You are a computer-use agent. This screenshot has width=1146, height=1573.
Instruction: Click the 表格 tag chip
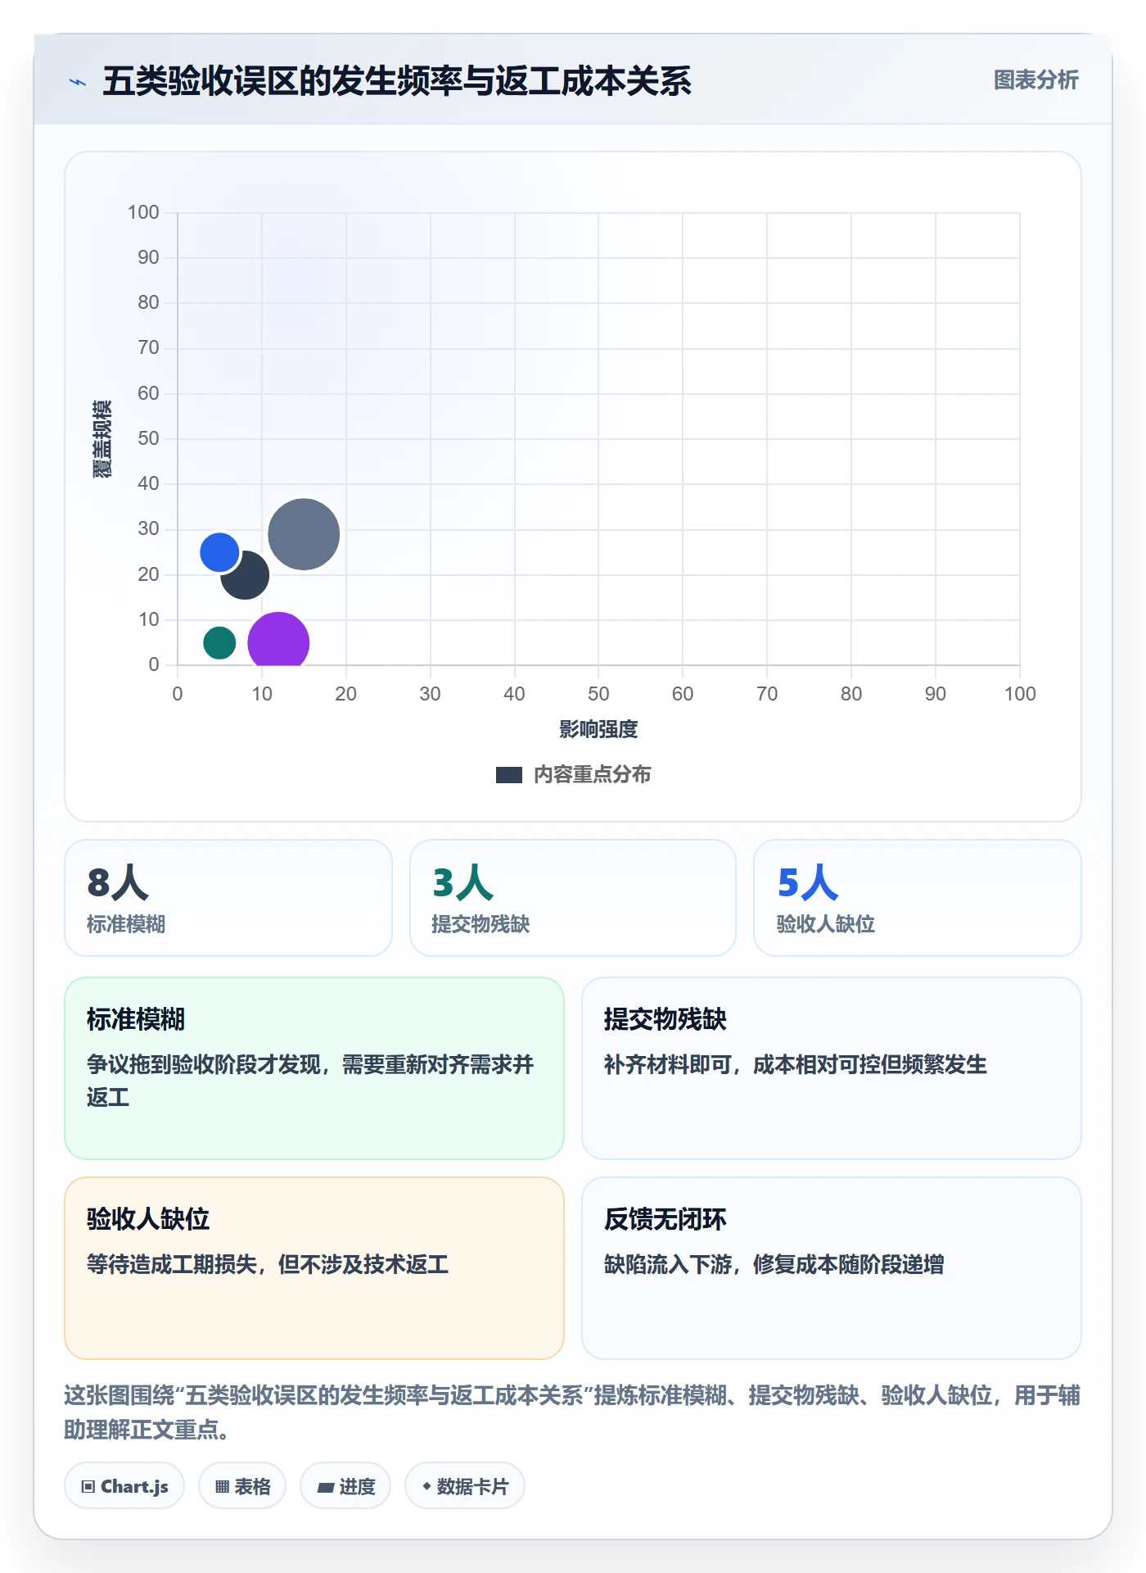[242, 1486]
